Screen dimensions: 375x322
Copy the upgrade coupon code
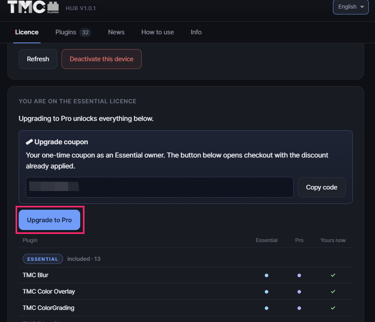[x=322, y=187]
